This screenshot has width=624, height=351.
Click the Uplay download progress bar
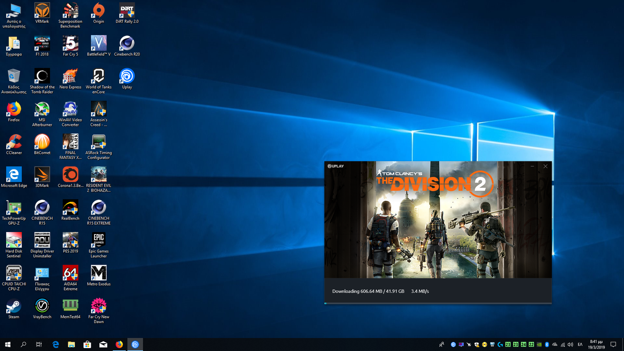(438, 303)
